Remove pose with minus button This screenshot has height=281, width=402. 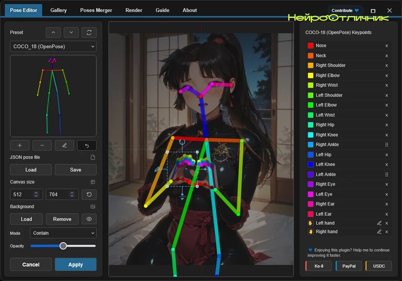click(42, 145)
